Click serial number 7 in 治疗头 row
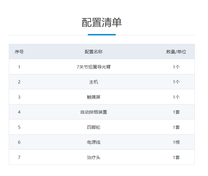 19,158
